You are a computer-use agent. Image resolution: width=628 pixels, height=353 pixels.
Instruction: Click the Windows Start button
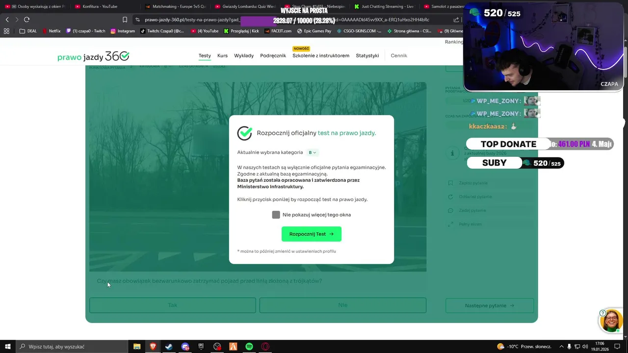pos(7,347)
